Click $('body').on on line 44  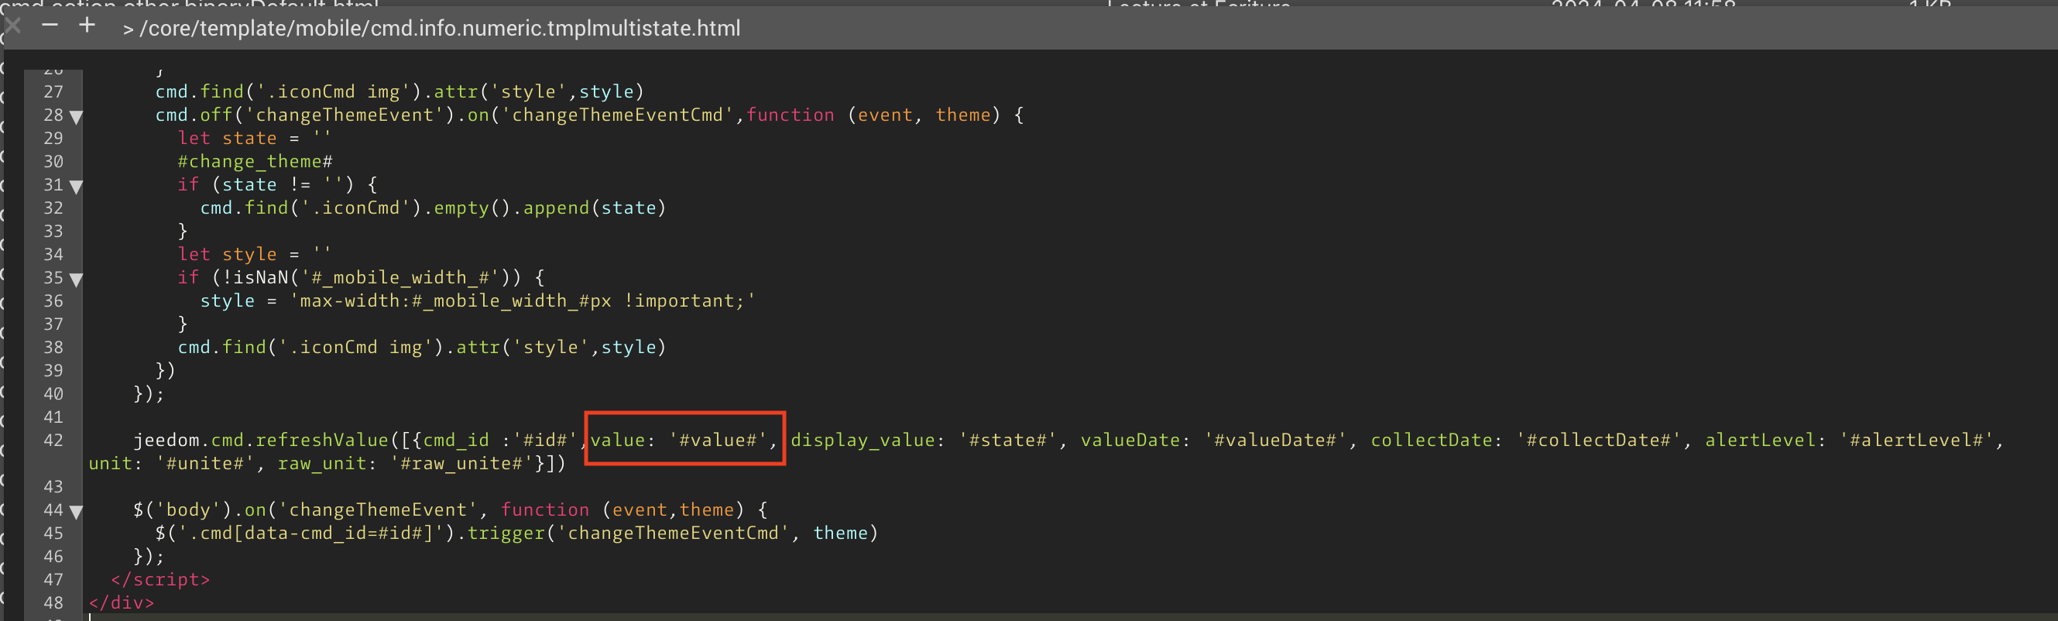[200, 510]
